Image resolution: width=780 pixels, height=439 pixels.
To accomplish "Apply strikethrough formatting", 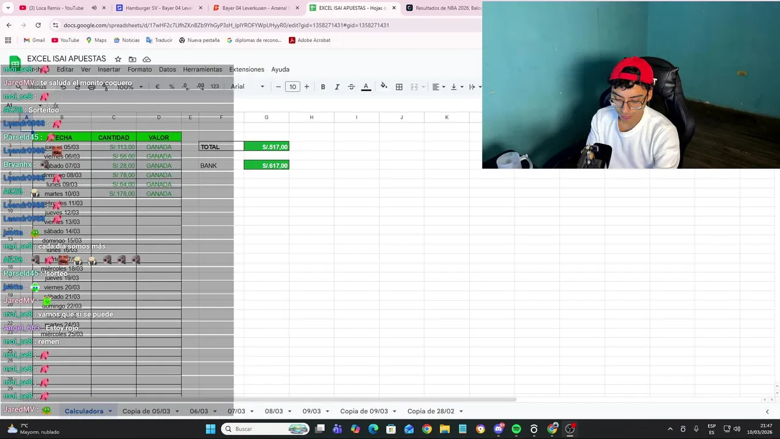I will click(x=351, y=87).
